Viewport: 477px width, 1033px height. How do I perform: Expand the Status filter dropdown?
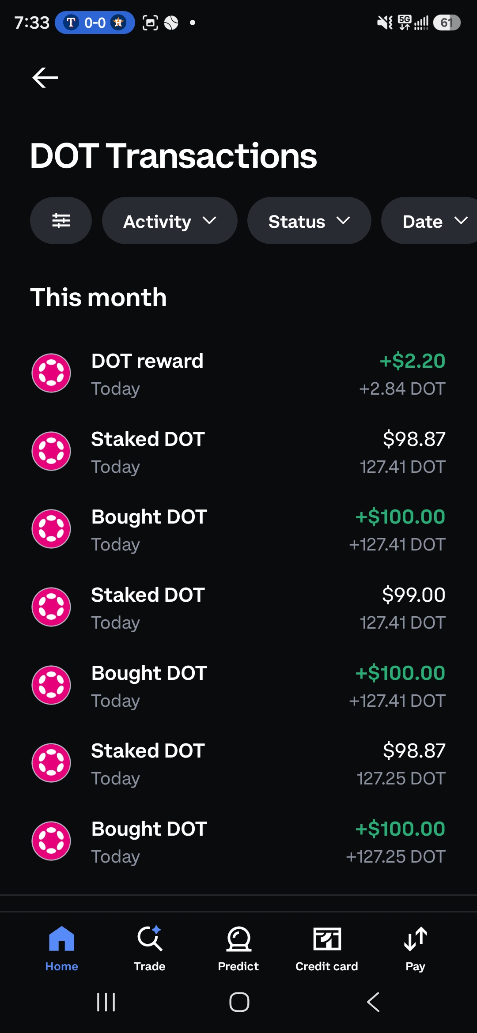309,220
